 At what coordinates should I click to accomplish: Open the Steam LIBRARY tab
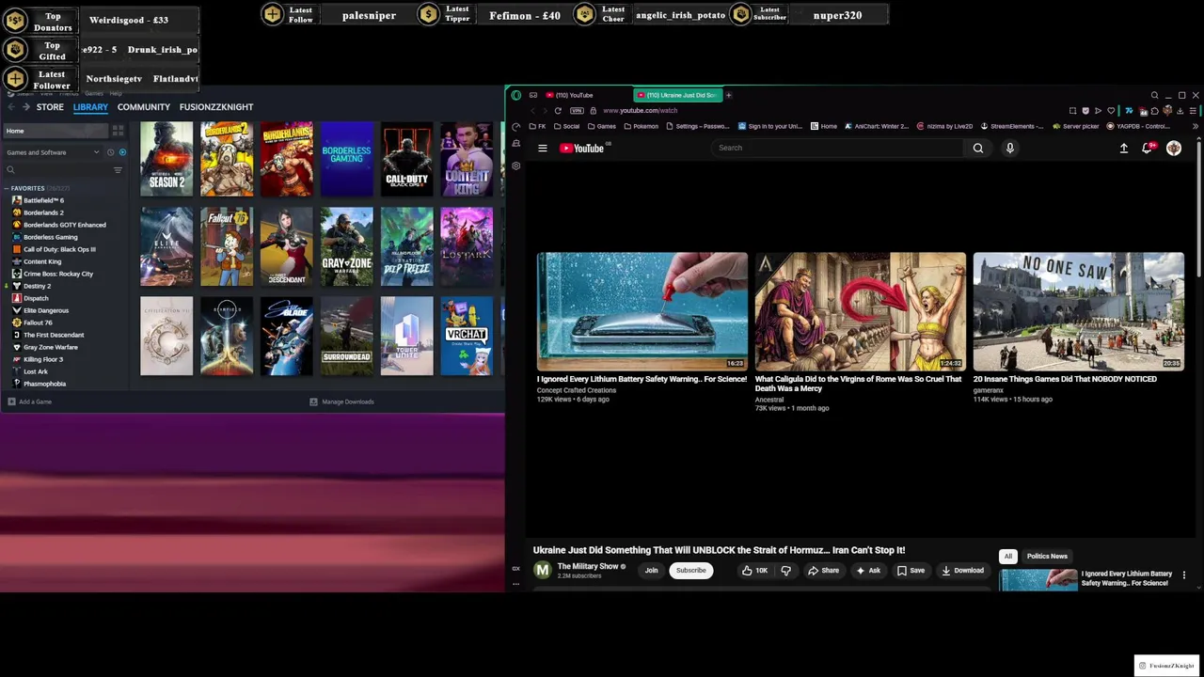point(90,107)
